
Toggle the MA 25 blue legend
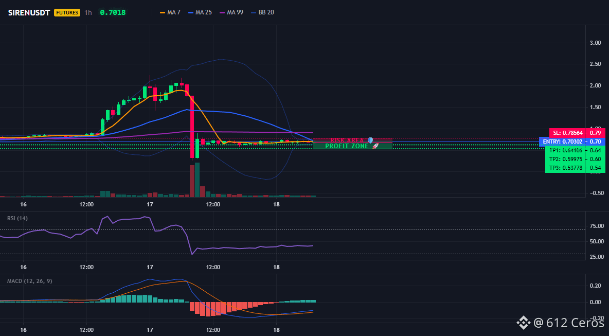pos(200,12)
